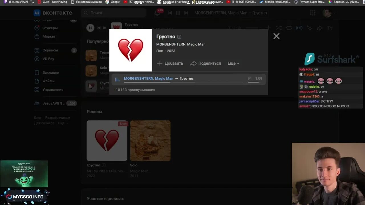Click the Magic Man artist link in track row
The width and height of the screenshot is (365, 205).
pyautogui.click(x=164, y=78)
